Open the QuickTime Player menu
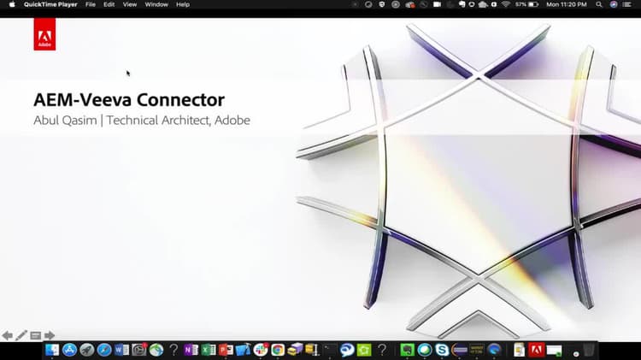The height and width of the screenshot is (360, 641). coord(50,4)
